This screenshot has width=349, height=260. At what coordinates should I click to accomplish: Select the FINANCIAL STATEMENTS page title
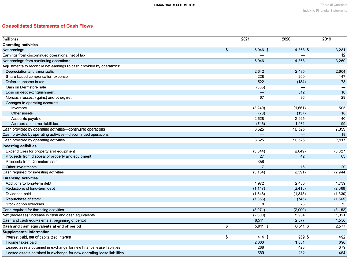tap(174, 5)
